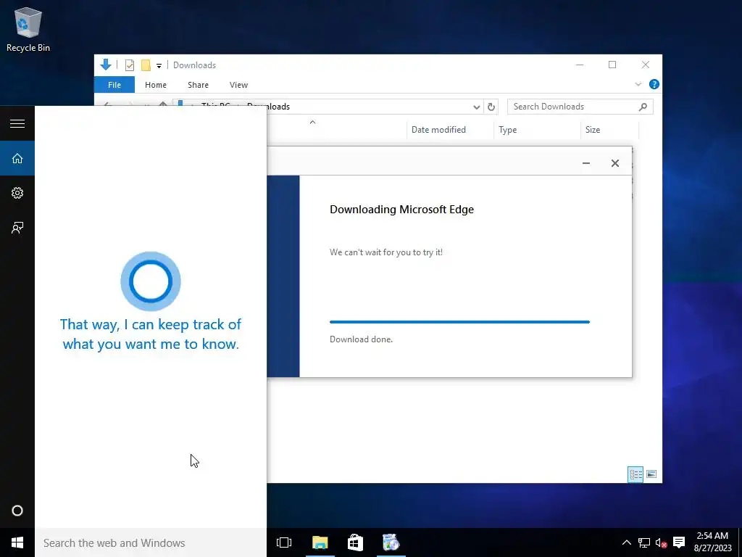This screenshot has width=742, height=557.
Task: Switch Explorer to details view icon
Action: [635, 474]
